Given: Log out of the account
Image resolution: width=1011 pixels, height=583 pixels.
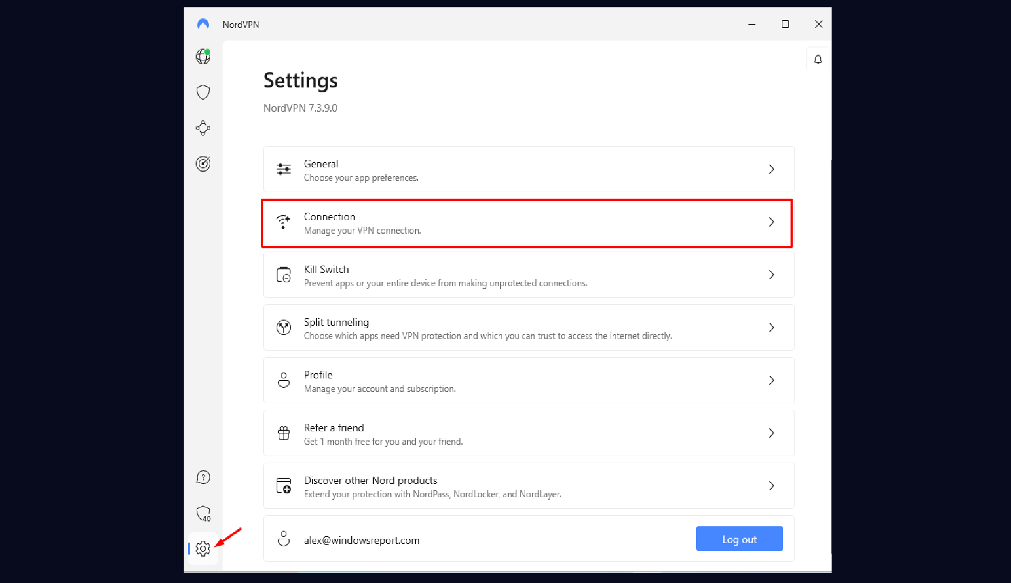Looking at the screenshot, I should 739,539.
